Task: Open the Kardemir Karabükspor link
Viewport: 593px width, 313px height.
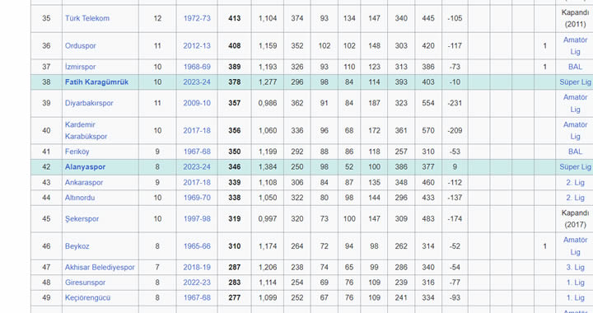Action: 86,130
